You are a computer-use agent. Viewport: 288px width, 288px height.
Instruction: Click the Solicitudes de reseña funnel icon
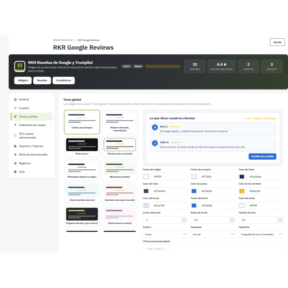(15, 125)
